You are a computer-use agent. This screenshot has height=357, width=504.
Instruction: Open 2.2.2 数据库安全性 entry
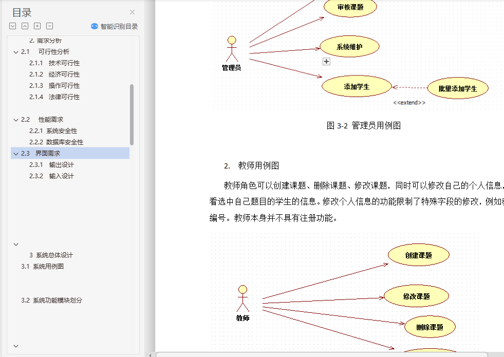(56, 142)
